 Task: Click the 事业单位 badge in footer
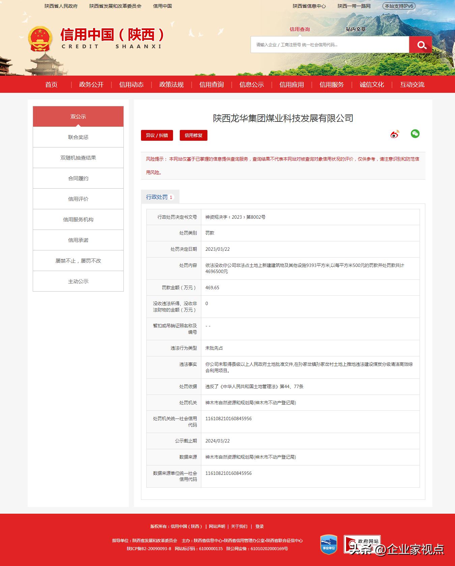[x=329, y=544]
